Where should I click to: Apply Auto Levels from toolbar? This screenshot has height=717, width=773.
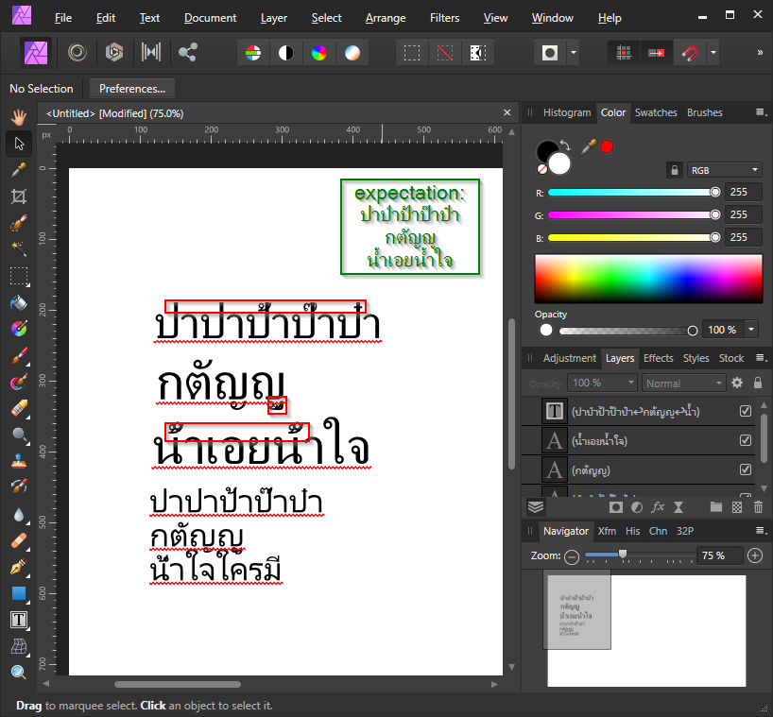tap(253, 53)
